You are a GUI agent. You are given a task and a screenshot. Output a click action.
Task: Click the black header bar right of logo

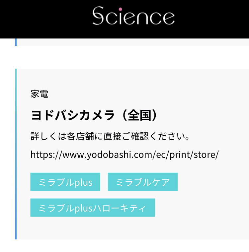click(212, 18)
